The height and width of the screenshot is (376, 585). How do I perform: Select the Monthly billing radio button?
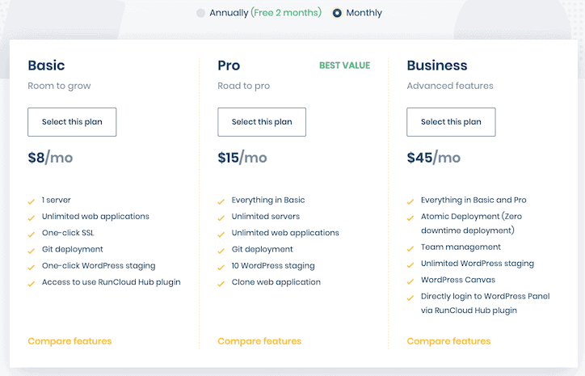tap(337, 13)
